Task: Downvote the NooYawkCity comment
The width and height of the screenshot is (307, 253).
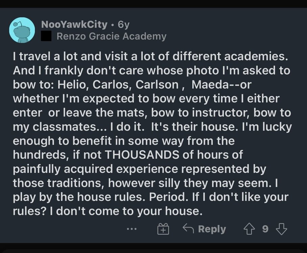Action: (x=281, y=229)
